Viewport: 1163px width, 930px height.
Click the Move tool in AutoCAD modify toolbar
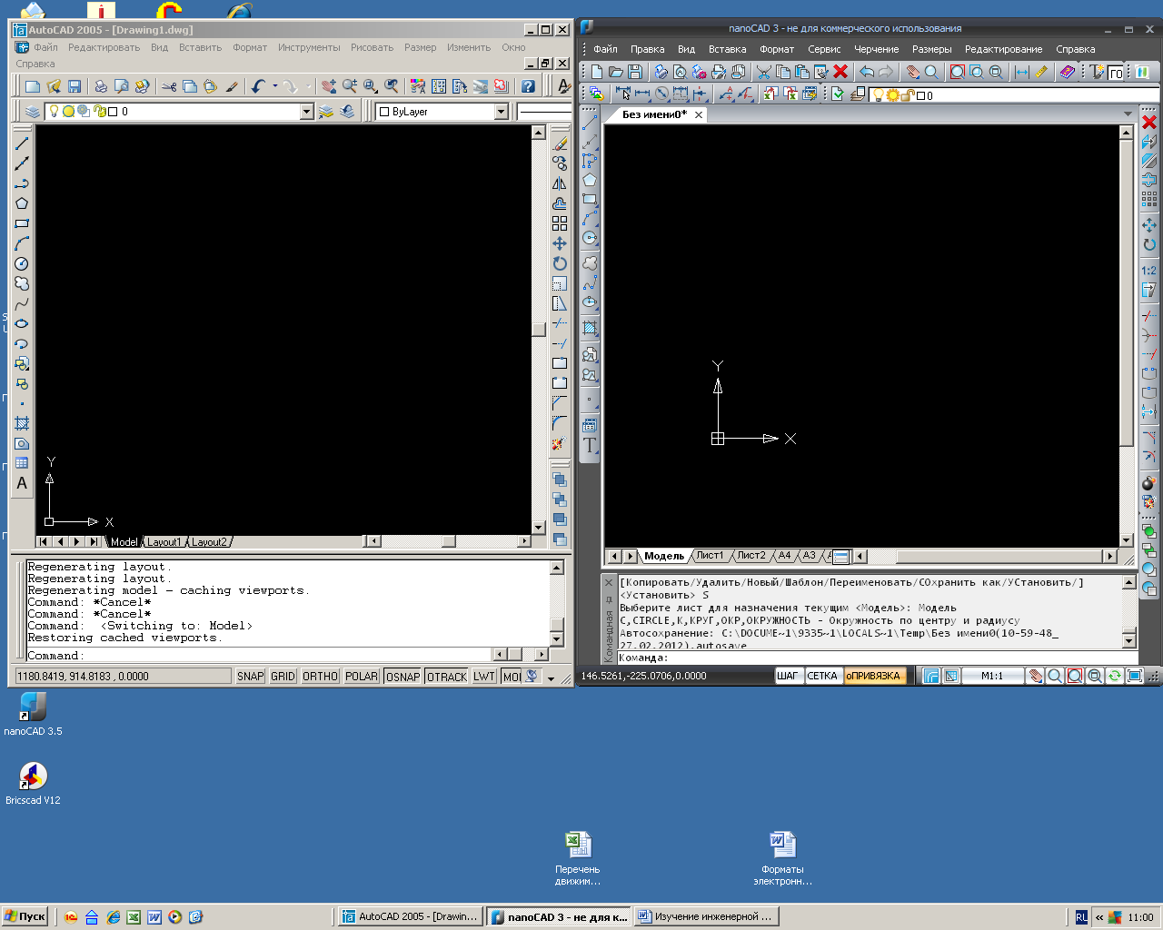click(x=560, y=243)
